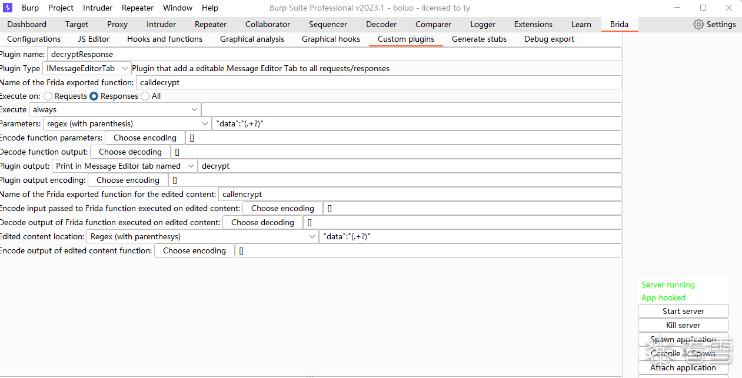Click the Spawn application button
The image size is (742, 378).
coord(683,339)
